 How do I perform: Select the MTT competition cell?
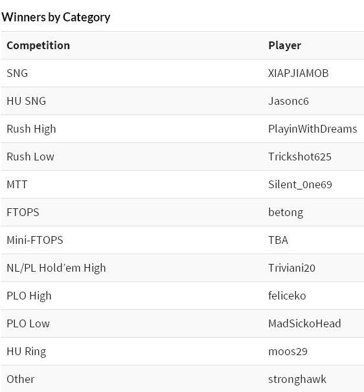pos(17,184)
